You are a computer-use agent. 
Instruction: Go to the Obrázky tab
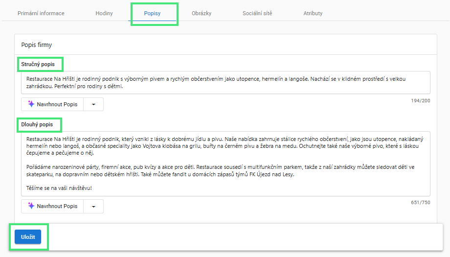[x=202, y=13]
